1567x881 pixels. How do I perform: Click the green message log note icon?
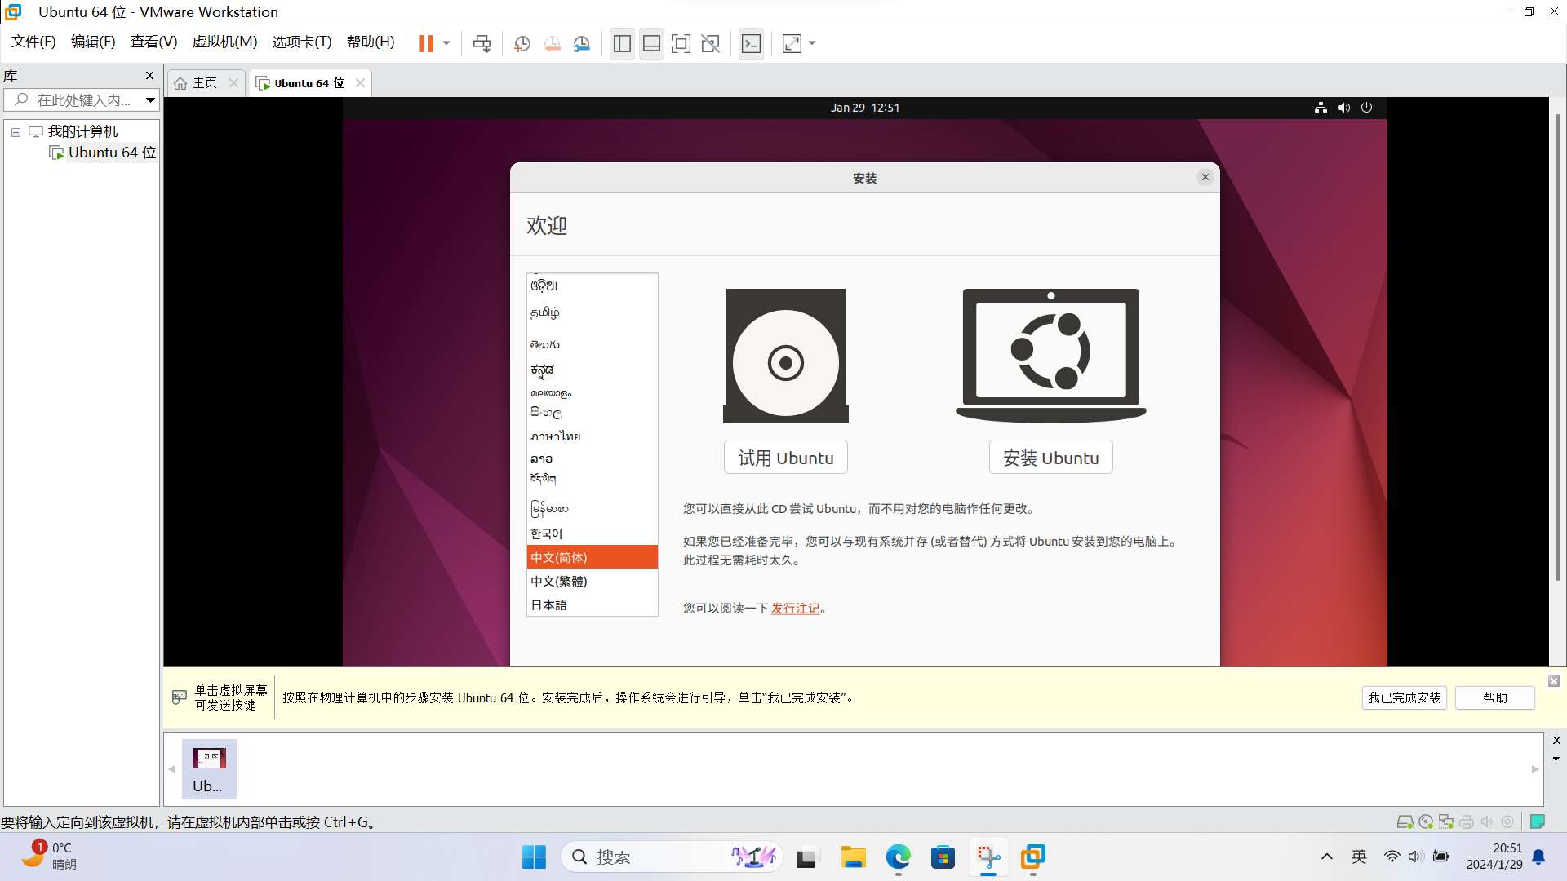tap(1538, 821)
